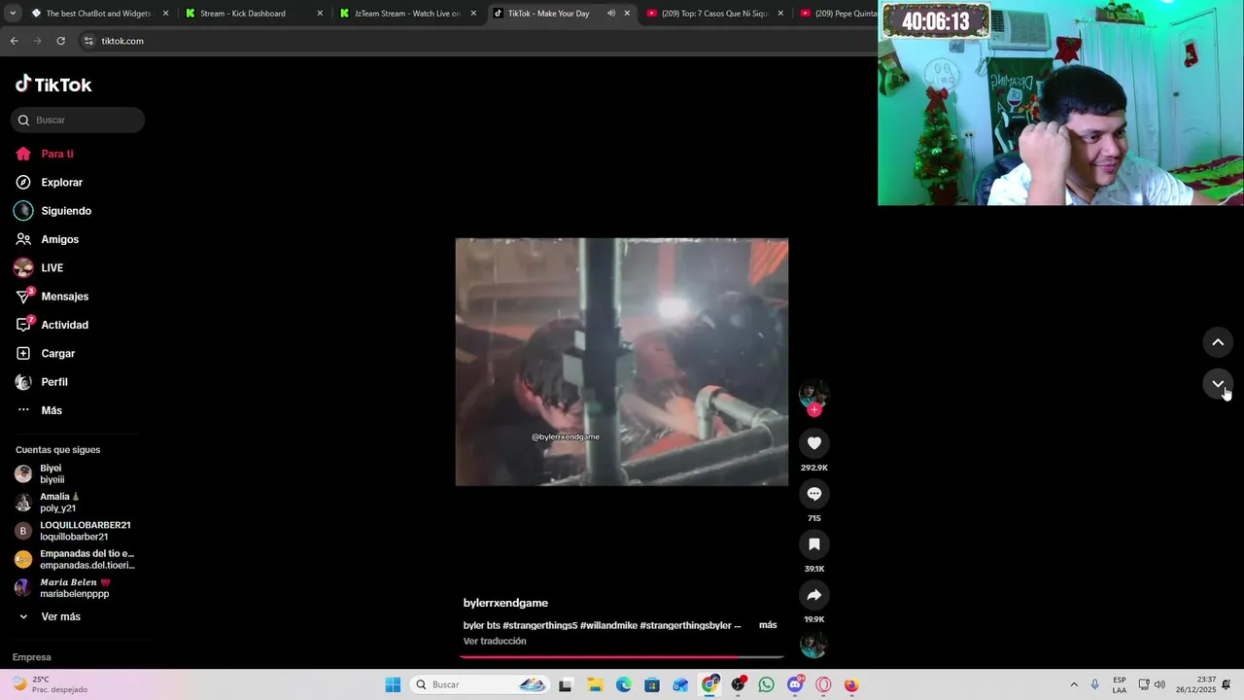Go to the Siguiendo feed
The width and height of the screenshot is (1244, 700).
[53, 211]
